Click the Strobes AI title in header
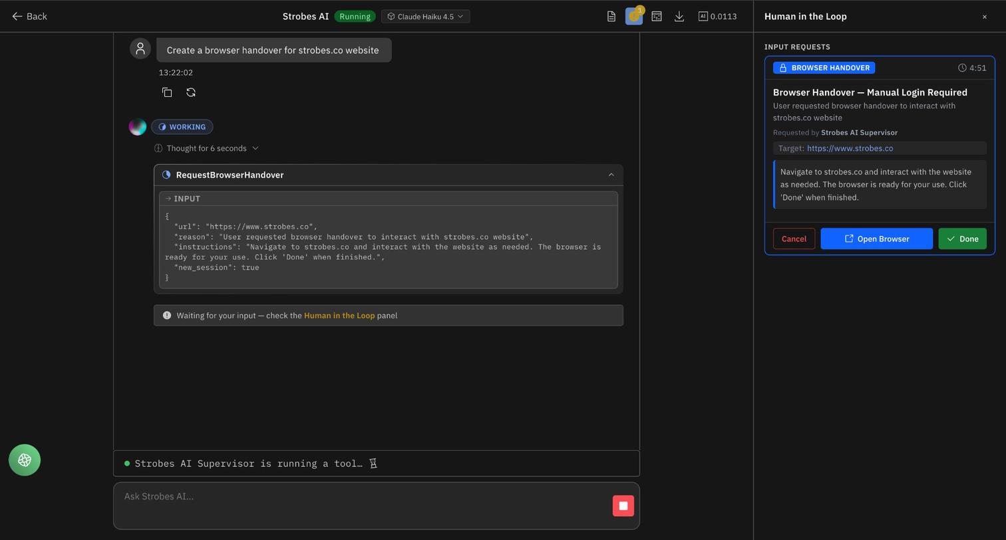 (305, 17)
